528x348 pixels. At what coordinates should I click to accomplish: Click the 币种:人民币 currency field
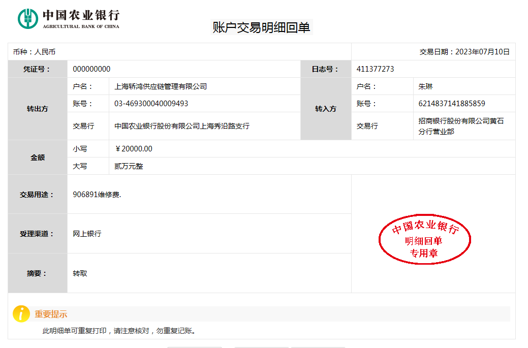point(35,52)
